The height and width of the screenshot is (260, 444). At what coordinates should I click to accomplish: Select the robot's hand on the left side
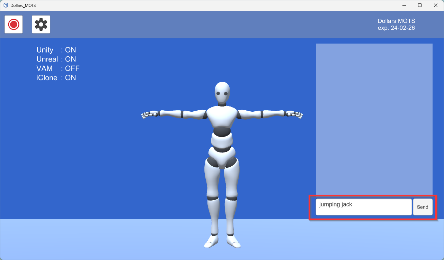149,114
